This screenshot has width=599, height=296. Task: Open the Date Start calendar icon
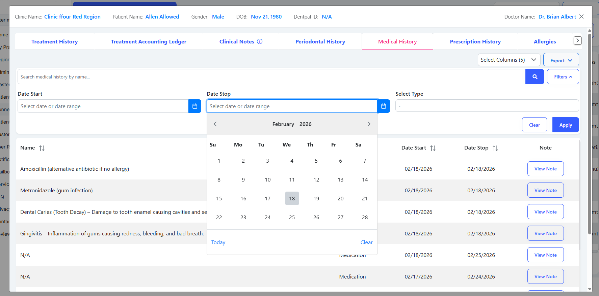click(x=194, y=106)
